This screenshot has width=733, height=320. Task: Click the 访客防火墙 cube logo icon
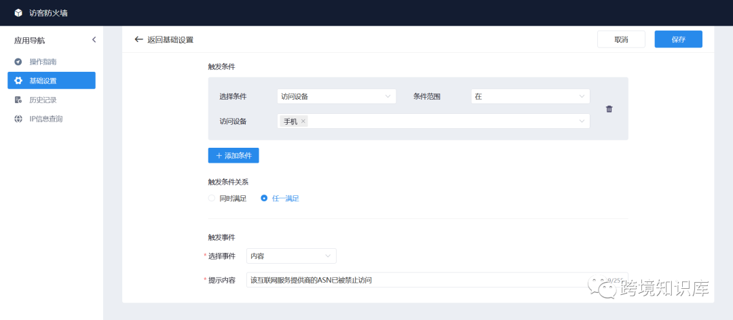[18, 13]
